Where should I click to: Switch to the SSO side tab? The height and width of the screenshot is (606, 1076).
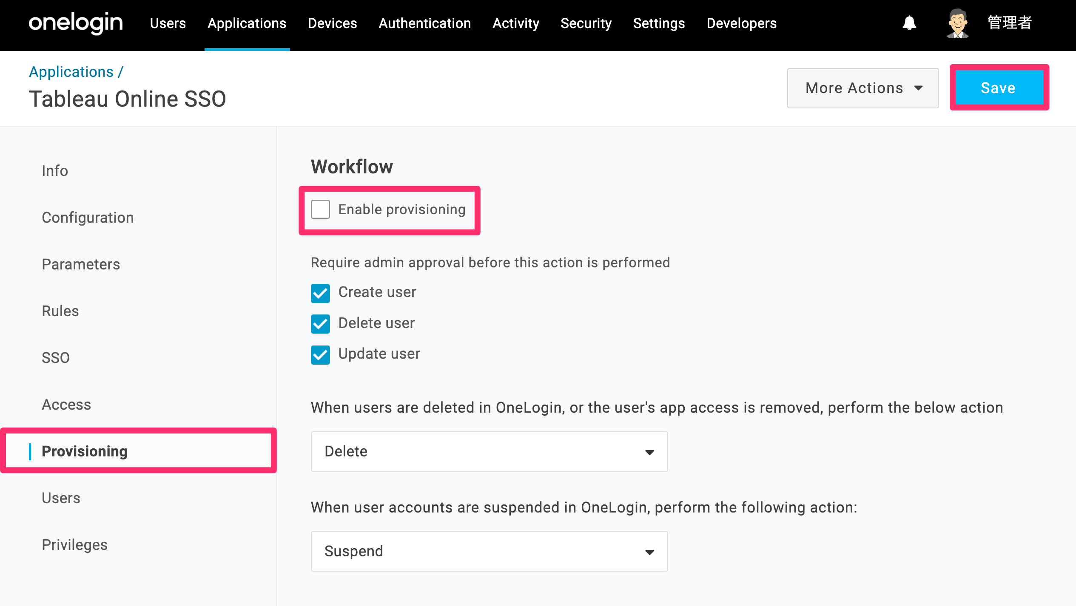coord(56,358)
